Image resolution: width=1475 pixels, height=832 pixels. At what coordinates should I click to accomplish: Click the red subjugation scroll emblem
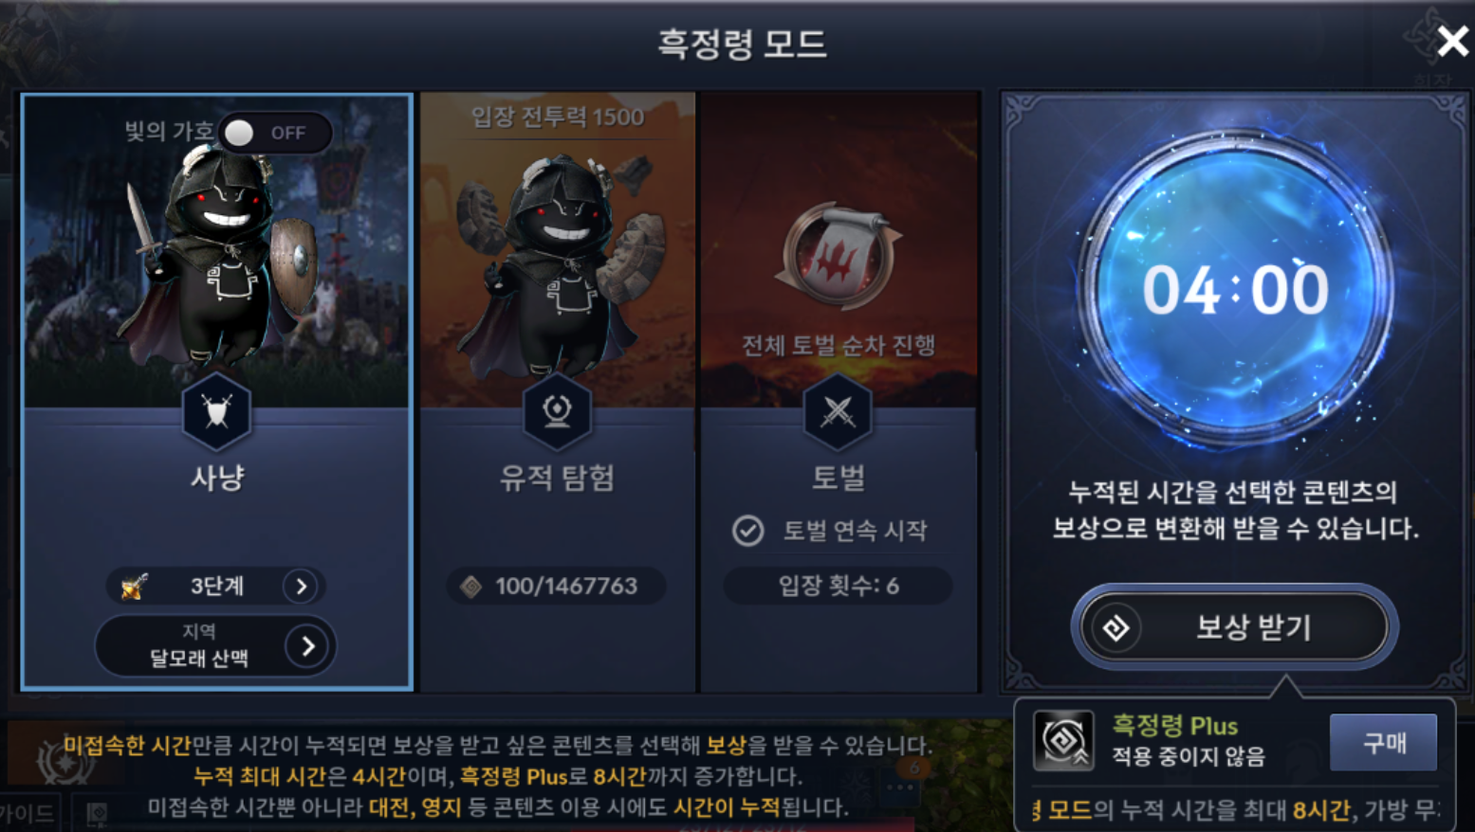coord(838,256)
